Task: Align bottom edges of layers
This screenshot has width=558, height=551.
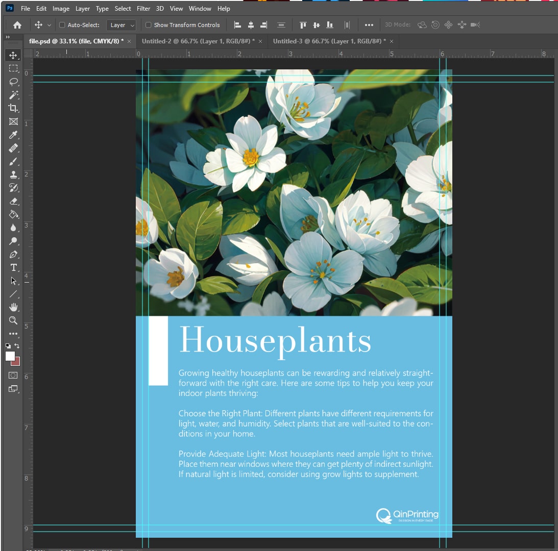Action: pyautogui.click(x=330, y=25)
